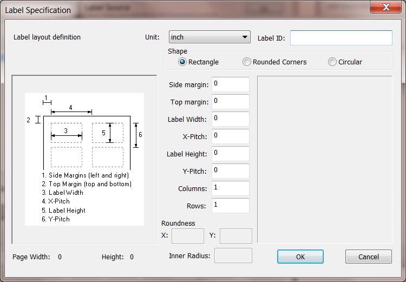Viewport: 406px width, 282px height.
Task: Click the empty label preview pane
Action: pos(325,160)
